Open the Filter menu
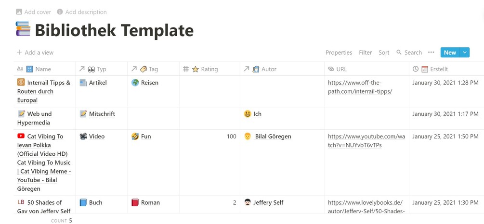 (x=366, y=52)
